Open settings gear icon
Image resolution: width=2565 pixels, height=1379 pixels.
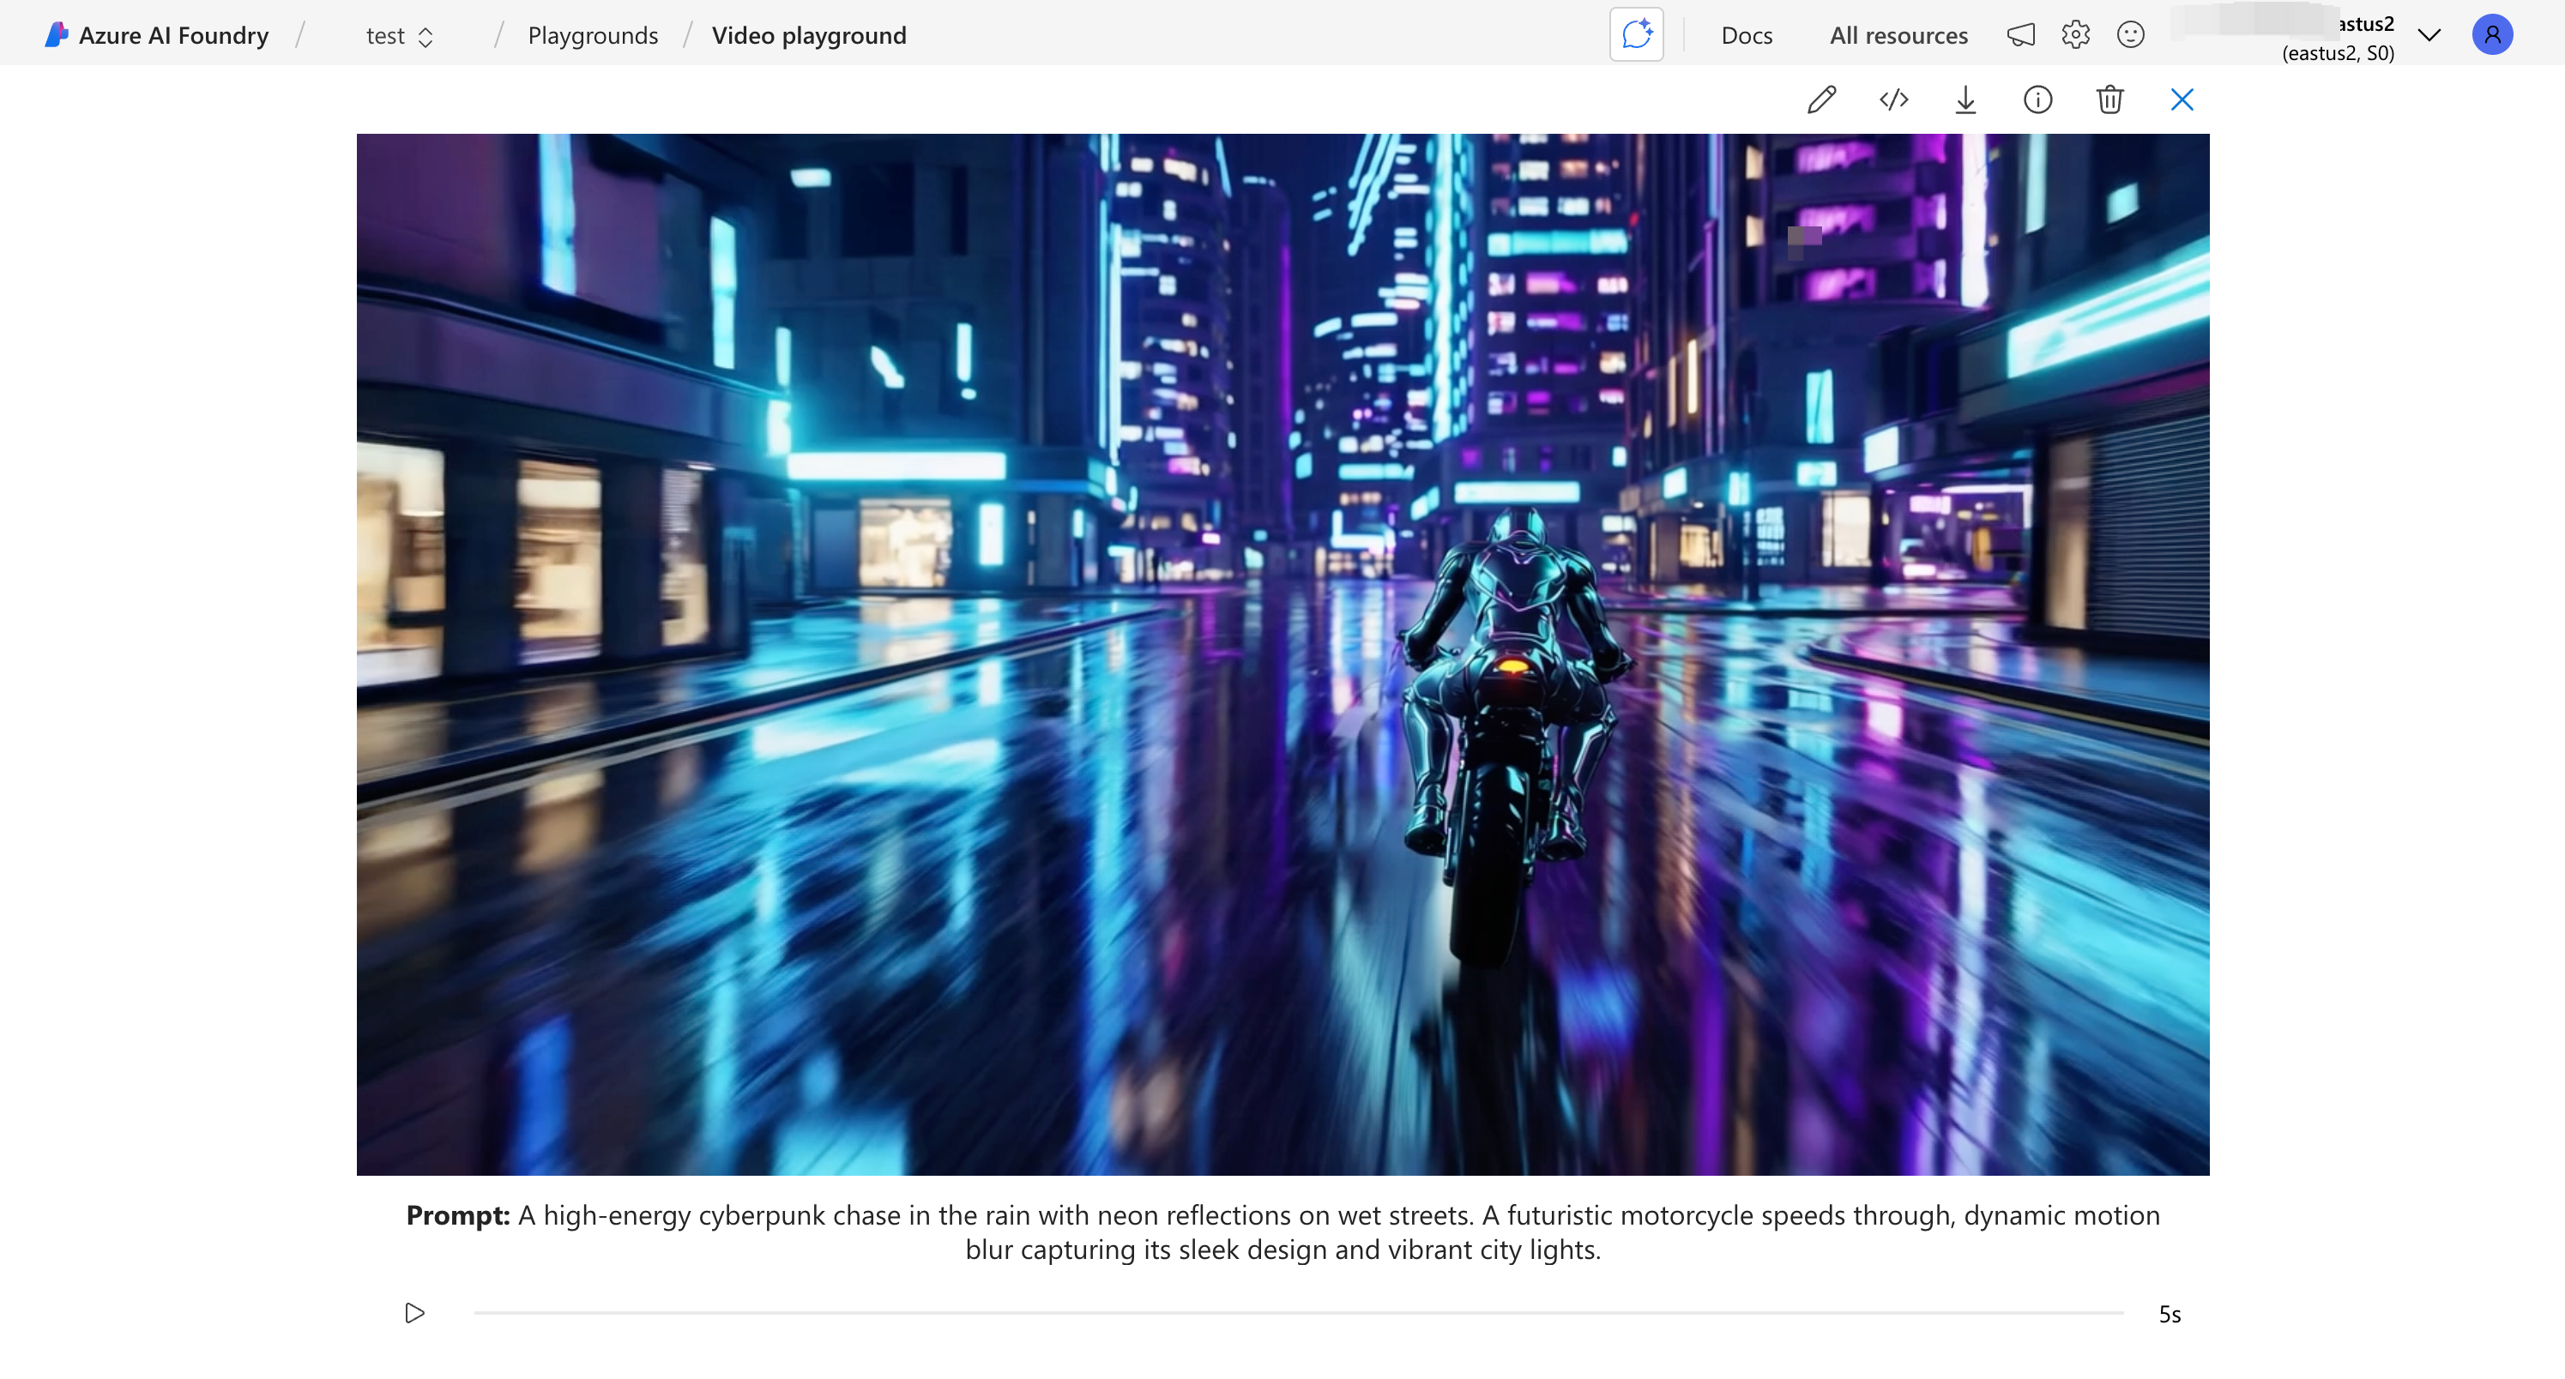point(2075,35)
